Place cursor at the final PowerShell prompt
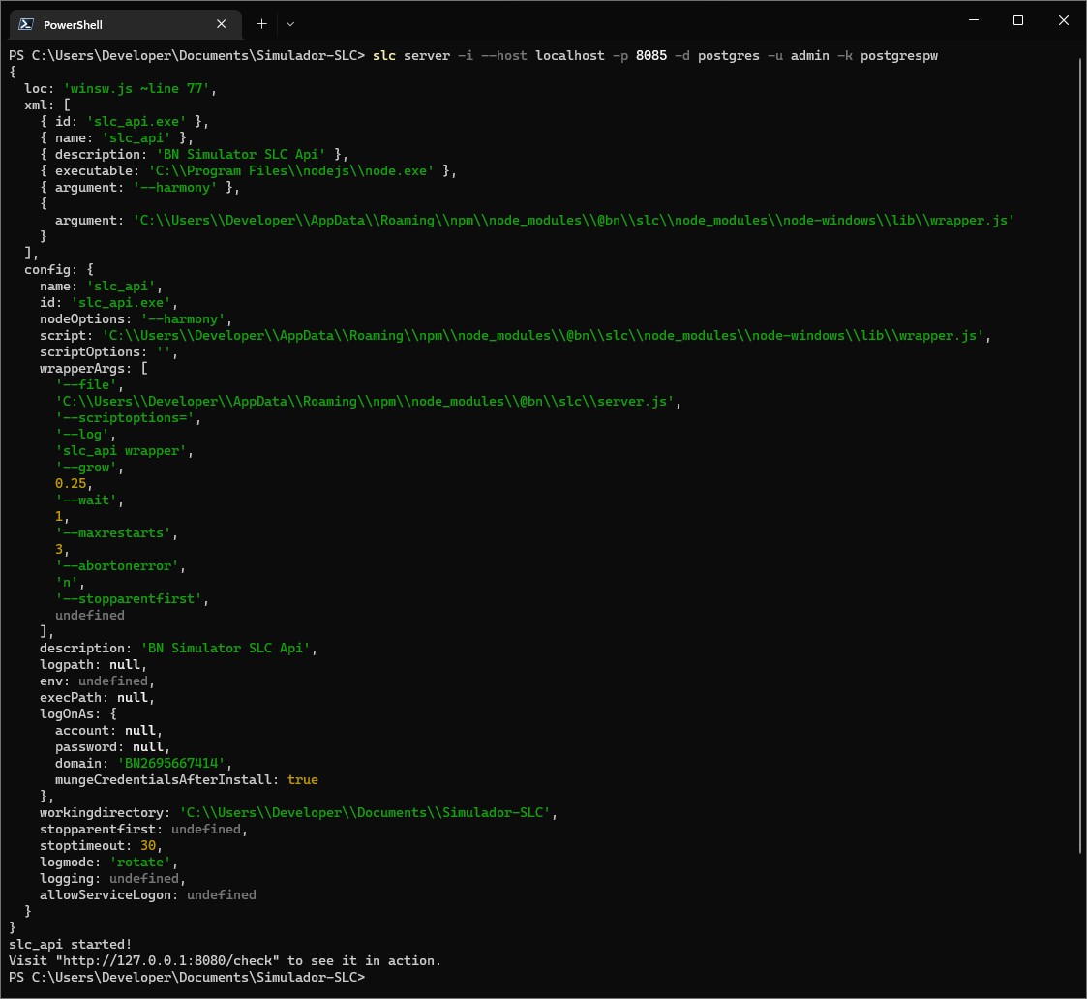Screen dimensions: 1087x999 click(x=376, y=977)
